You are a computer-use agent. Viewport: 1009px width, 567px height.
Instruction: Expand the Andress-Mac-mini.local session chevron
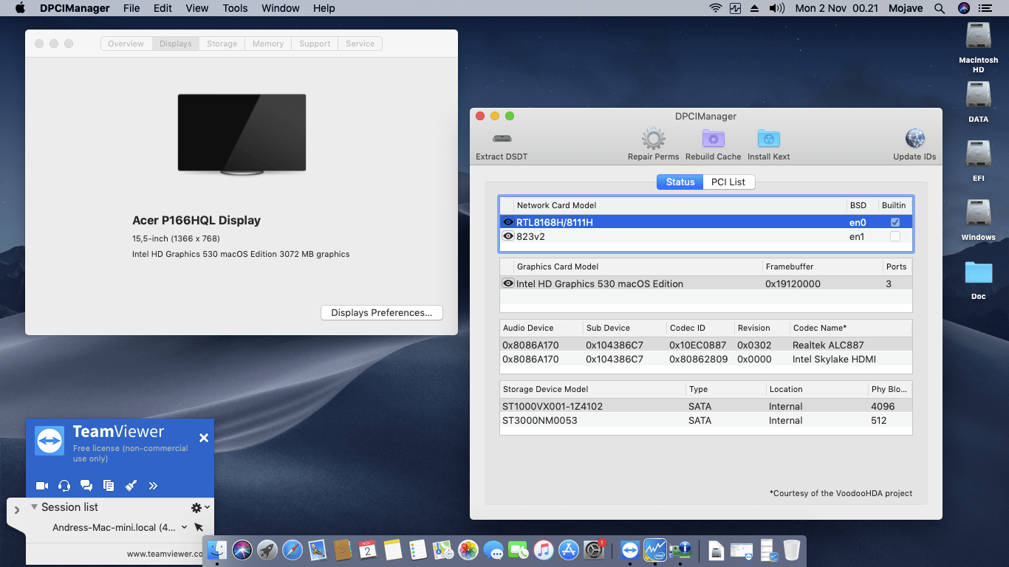184,527
